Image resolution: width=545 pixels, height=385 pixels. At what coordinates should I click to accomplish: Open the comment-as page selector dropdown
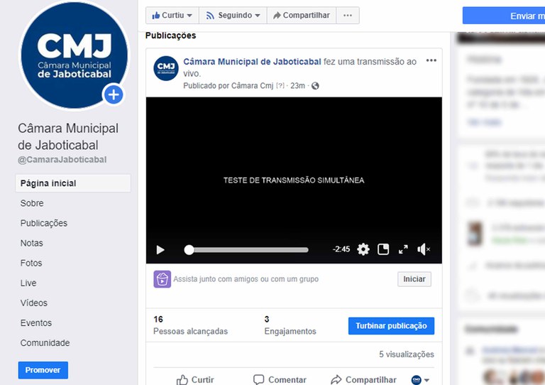420,380
